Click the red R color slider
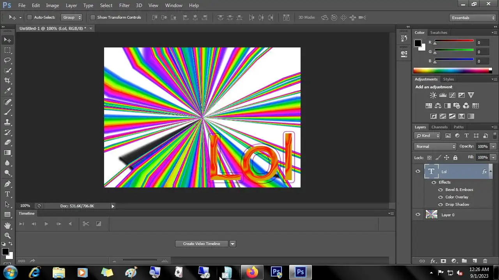Viewport: 499px width, 280px height. 454,41
